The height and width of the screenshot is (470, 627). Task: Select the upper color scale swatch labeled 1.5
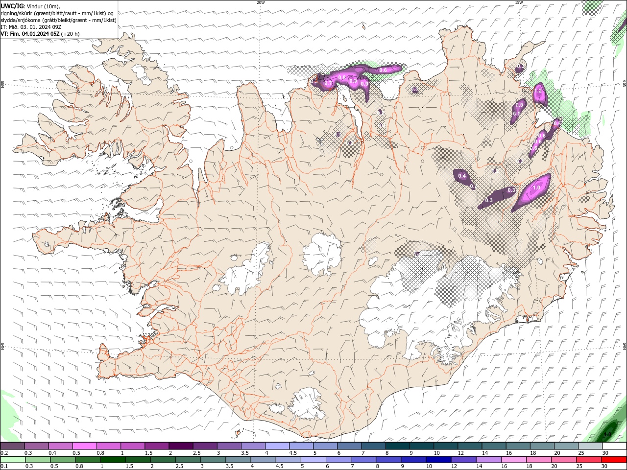coord(157,446)
